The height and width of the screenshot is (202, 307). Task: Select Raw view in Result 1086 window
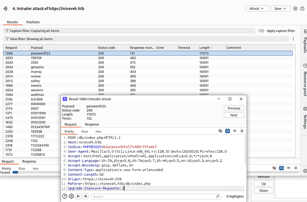tap(85, 132)
